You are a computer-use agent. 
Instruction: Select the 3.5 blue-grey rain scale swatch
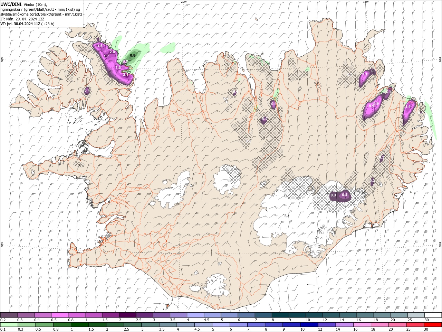(167, 325)
